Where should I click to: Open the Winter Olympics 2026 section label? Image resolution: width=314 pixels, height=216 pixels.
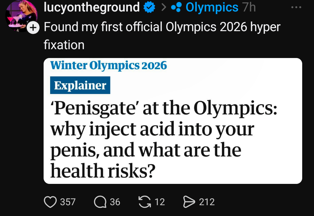pyautogui.click(x=108, y=66)
